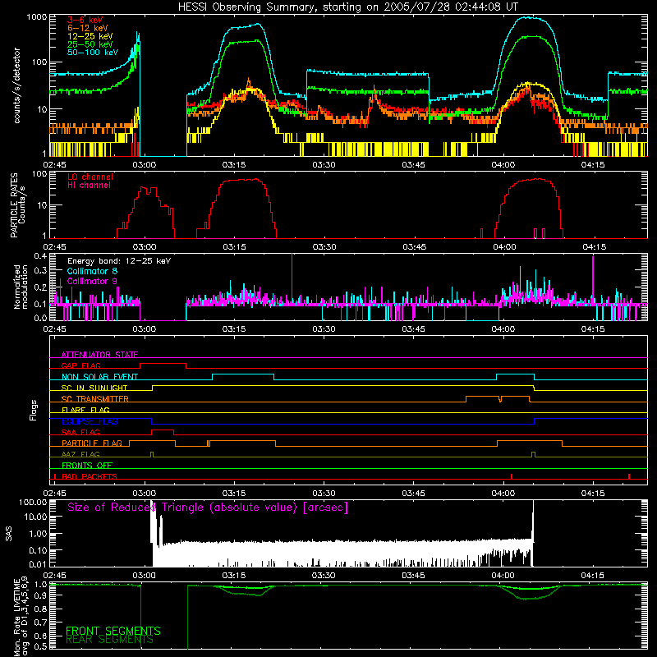The height and width of the screenshot is (657, 657).
Task: Select the FRONT SEGMENTS legend label
Action: click(113, 631)
